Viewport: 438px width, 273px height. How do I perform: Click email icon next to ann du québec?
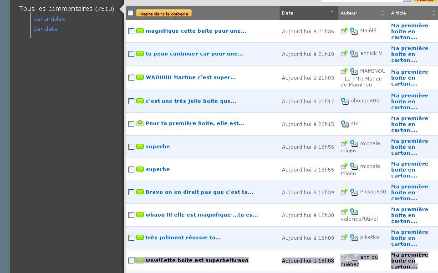tap(354, 257)
